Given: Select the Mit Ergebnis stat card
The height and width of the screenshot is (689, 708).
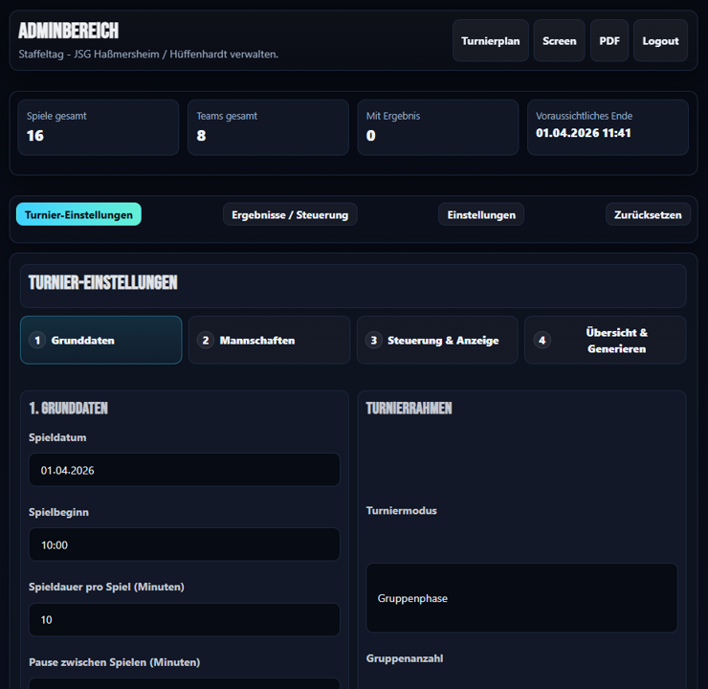Looking at the screenshot, I should pyautogui.click(x=437, y=127).
